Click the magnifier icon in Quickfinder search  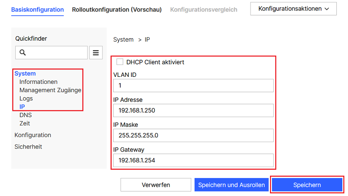point(23,53)
